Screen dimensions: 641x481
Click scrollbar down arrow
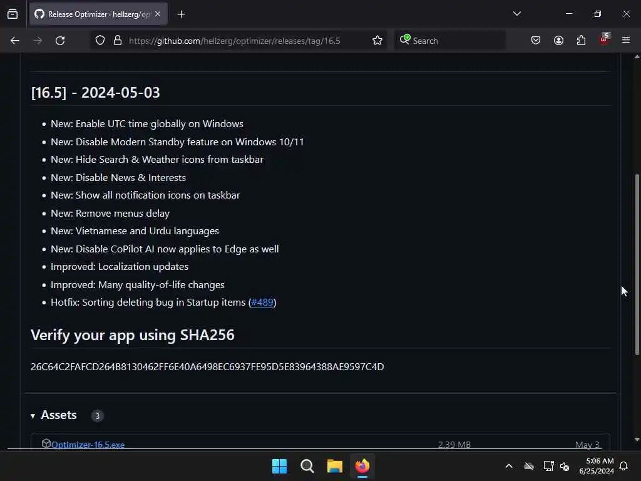tap(637, 439)
